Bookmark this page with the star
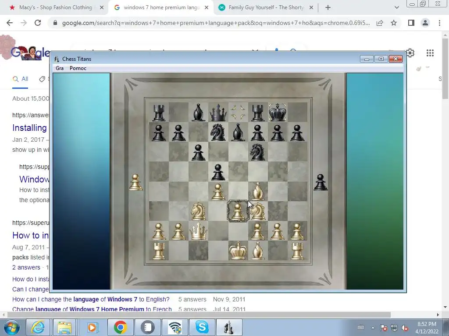The image size is (449, 336). (394, 23)
